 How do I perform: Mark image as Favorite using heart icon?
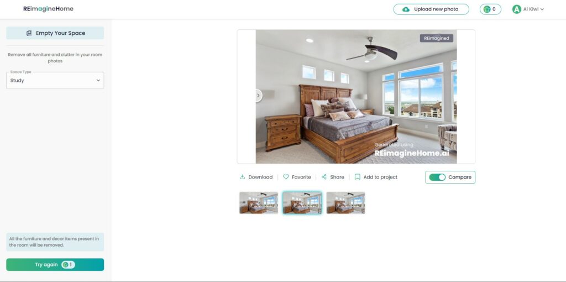coord(286,177)
